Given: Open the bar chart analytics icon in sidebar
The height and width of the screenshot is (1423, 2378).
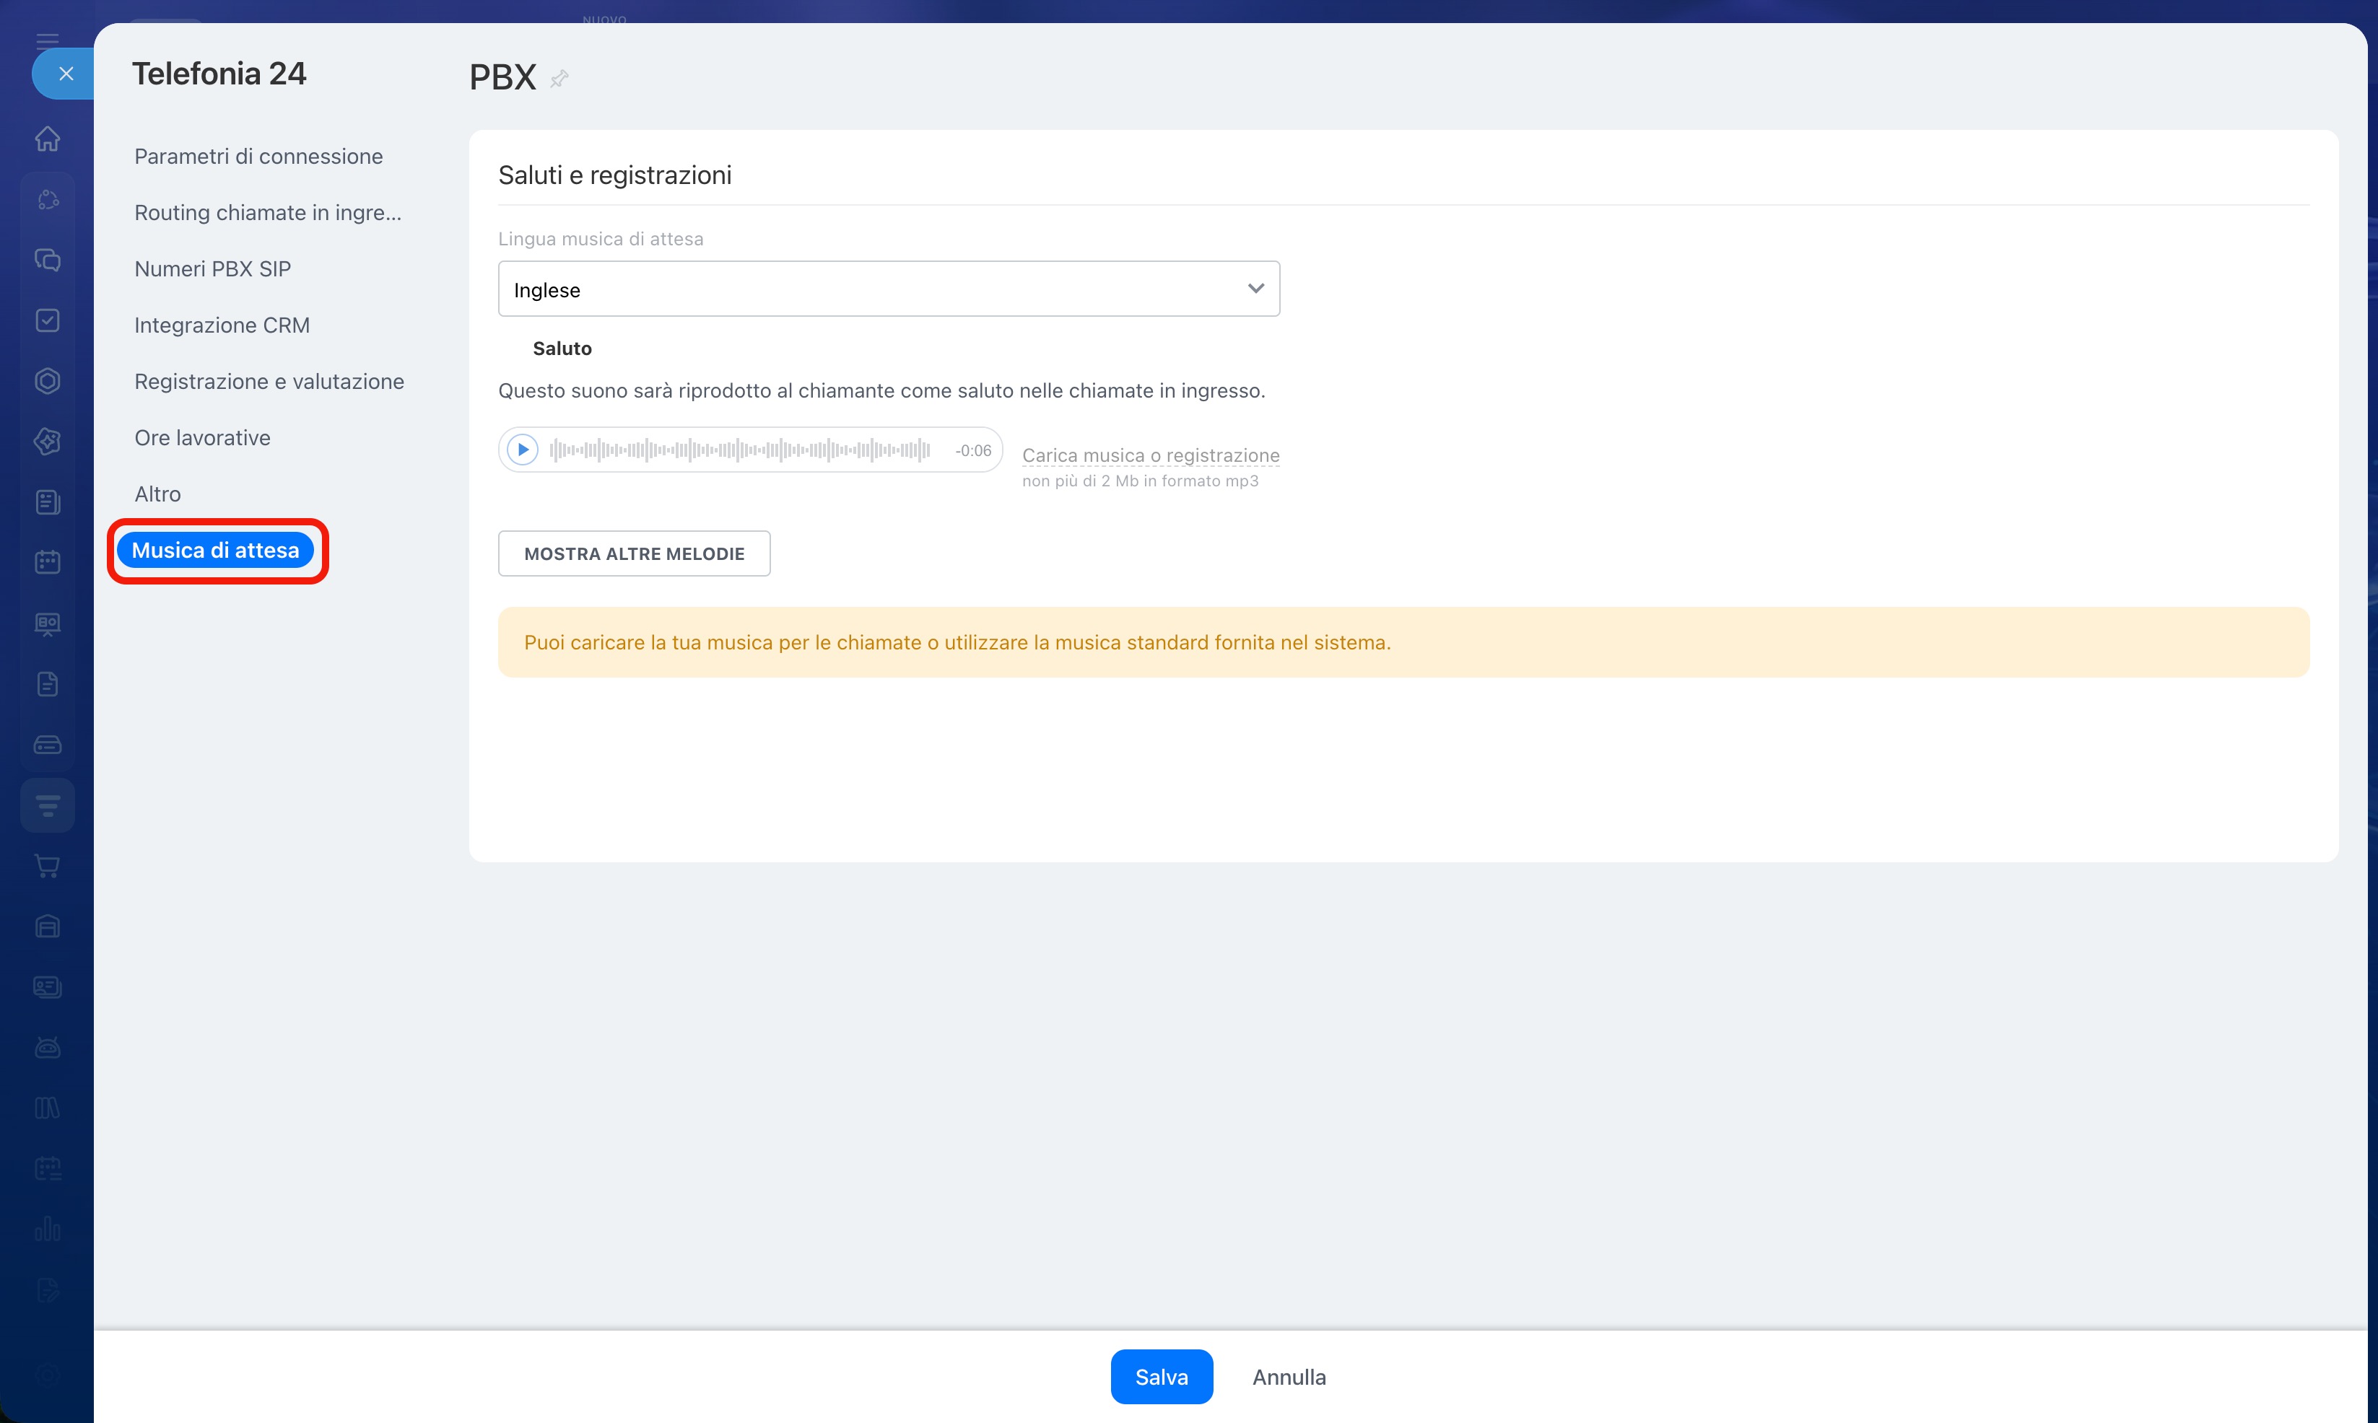Looking at the screenshot, I should (47, 1228).
